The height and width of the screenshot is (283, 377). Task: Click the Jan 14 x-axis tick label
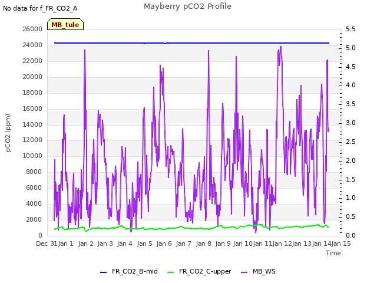[x=321, y=243]
